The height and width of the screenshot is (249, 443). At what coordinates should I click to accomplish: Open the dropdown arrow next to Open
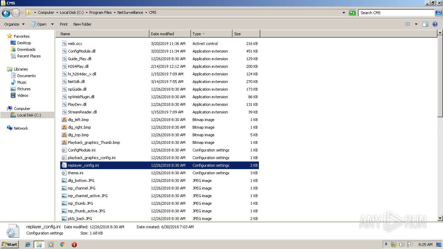(52, 24)
